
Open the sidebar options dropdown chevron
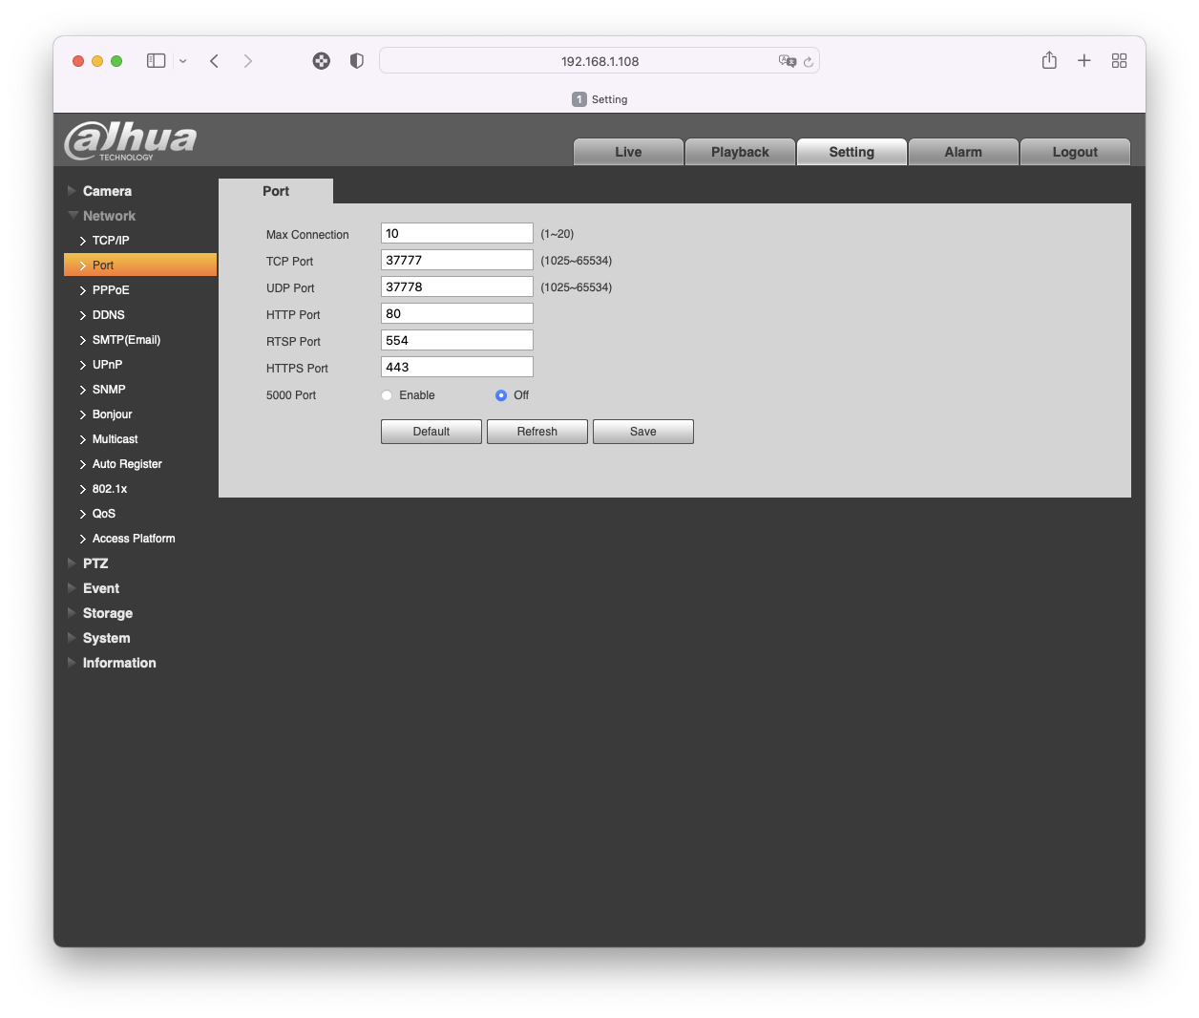click(182, 61)
